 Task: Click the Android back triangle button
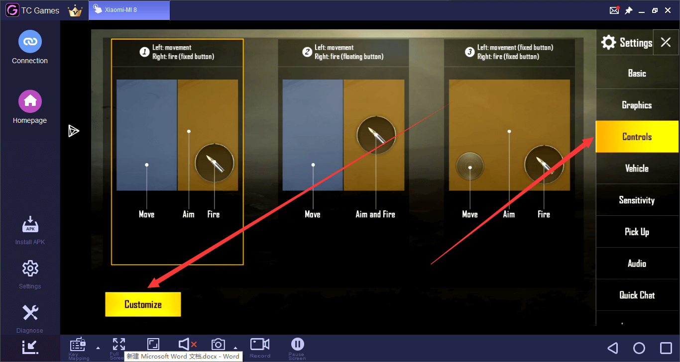pos(613,348)
